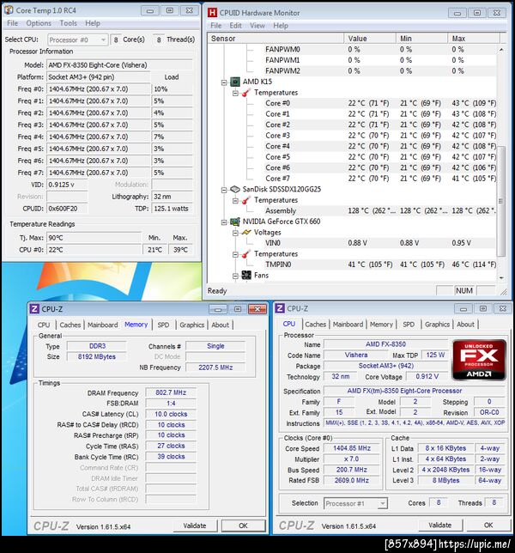
Task: Click the Voltages lightning icon under GTX 660
Action: [246, 233]
